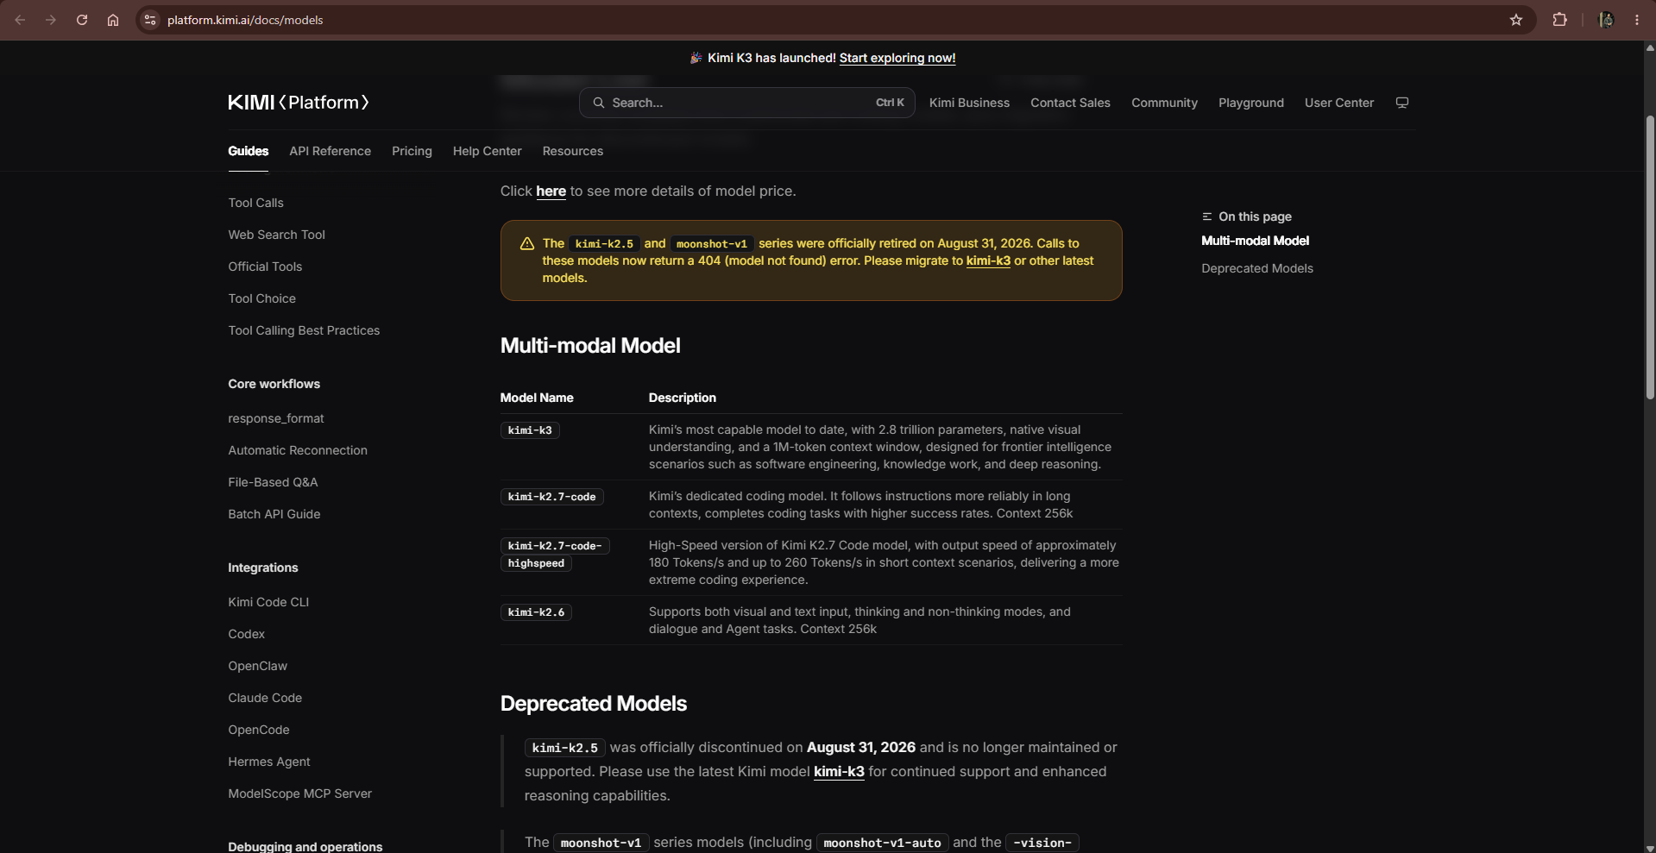Open Batch API Guide

pyautogui.click(x=274, y=514)
